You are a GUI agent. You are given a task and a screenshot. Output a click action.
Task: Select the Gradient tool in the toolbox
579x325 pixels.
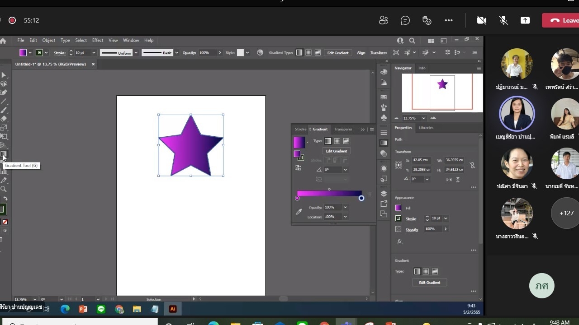pos(4,154)
